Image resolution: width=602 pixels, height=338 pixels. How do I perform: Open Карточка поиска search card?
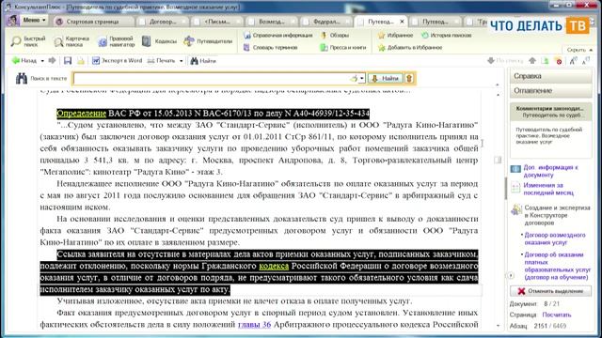click(x=71, y=41)
